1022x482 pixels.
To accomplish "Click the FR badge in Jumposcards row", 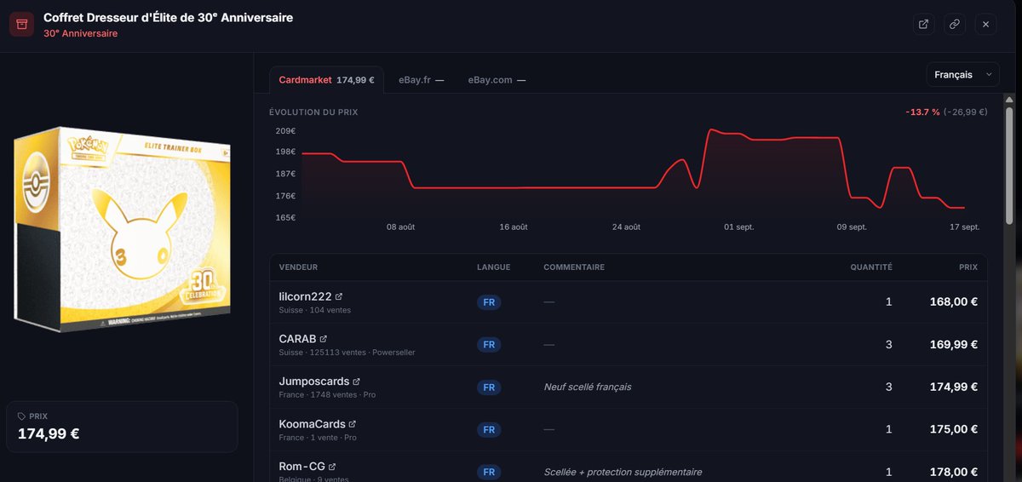I will 489,387.
